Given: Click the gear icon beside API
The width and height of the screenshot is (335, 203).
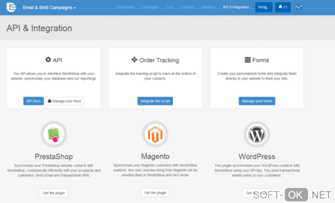Looking at the screenshot, I should pos(48,60).
